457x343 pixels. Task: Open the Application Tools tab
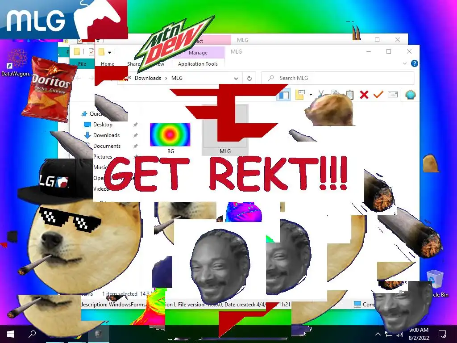click(x=198, y=64)
